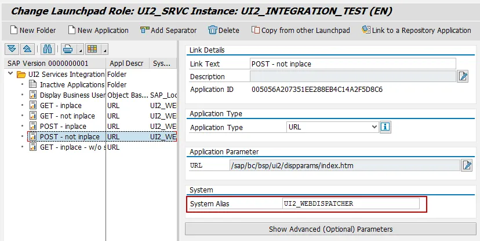This screenshot has width=480, height=241.
Task: Click URL cell in the POST - inplace row
Action: 113,127
